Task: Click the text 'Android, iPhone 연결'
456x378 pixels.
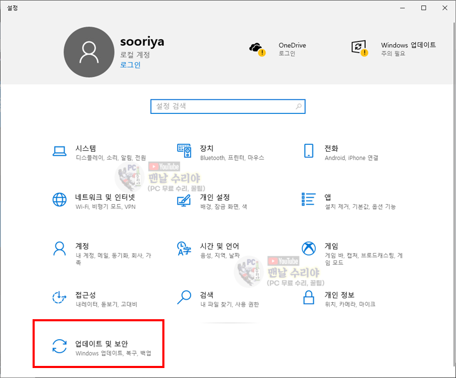Action: [351, 158]
